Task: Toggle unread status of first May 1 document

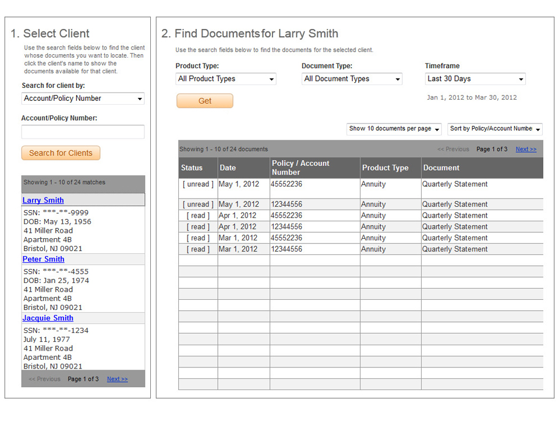Action: pyautogui.click(x=198, y=184)
